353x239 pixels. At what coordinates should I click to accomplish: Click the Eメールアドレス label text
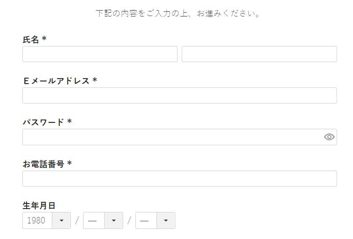click(56, 81)
